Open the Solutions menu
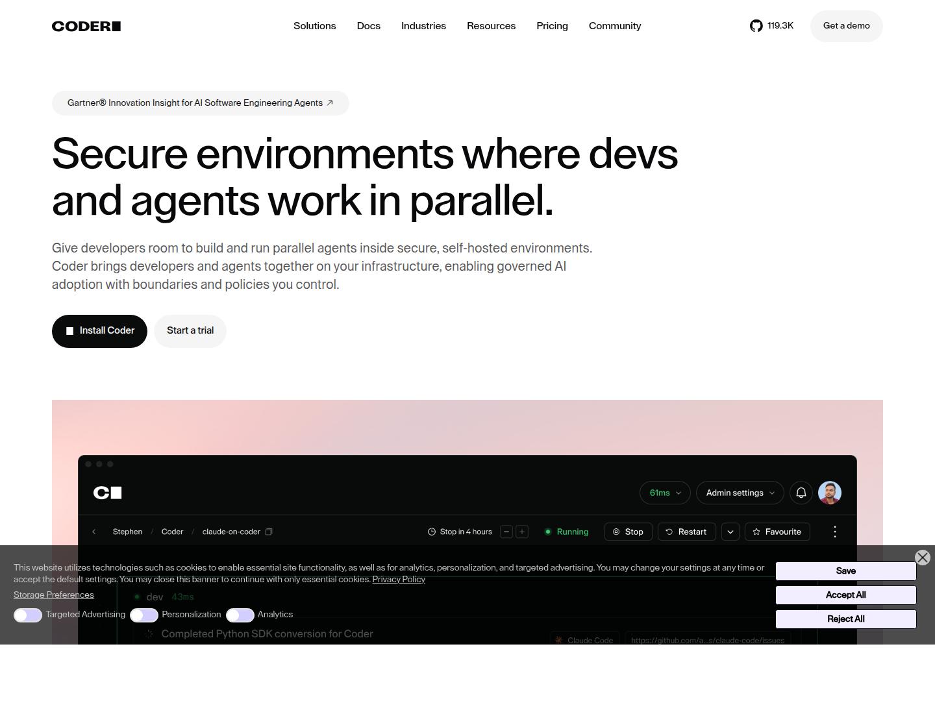Image resolution: width=935 pixels, height=701 pixels. point(315,26)
